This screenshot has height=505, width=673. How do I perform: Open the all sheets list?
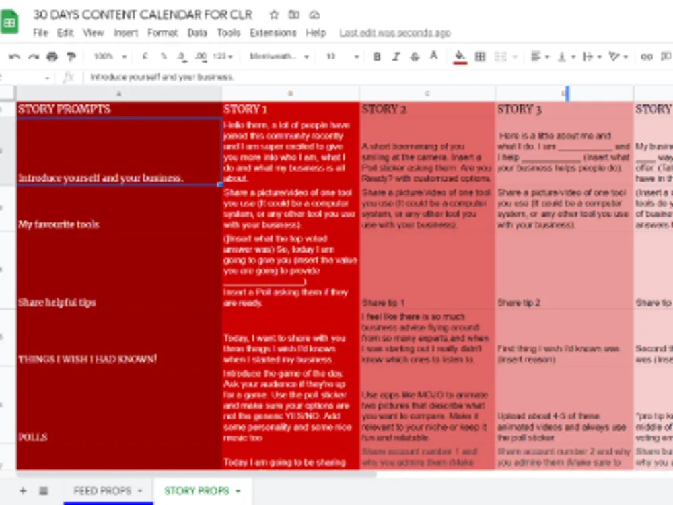tap(43, 490)
